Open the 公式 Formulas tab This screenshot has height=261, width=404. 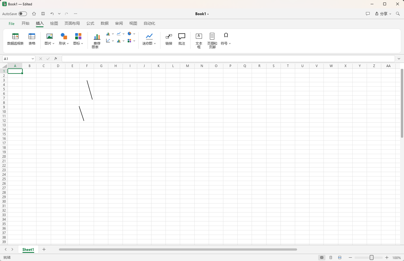click(90, 23)
